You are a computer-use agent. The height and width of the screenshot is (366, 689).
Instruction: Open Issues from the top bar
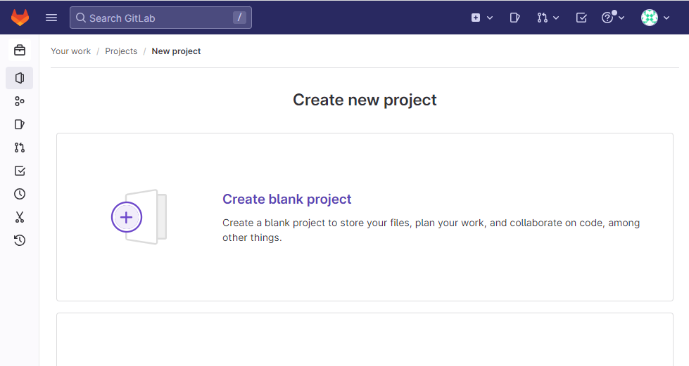click(x=514, y=18)
